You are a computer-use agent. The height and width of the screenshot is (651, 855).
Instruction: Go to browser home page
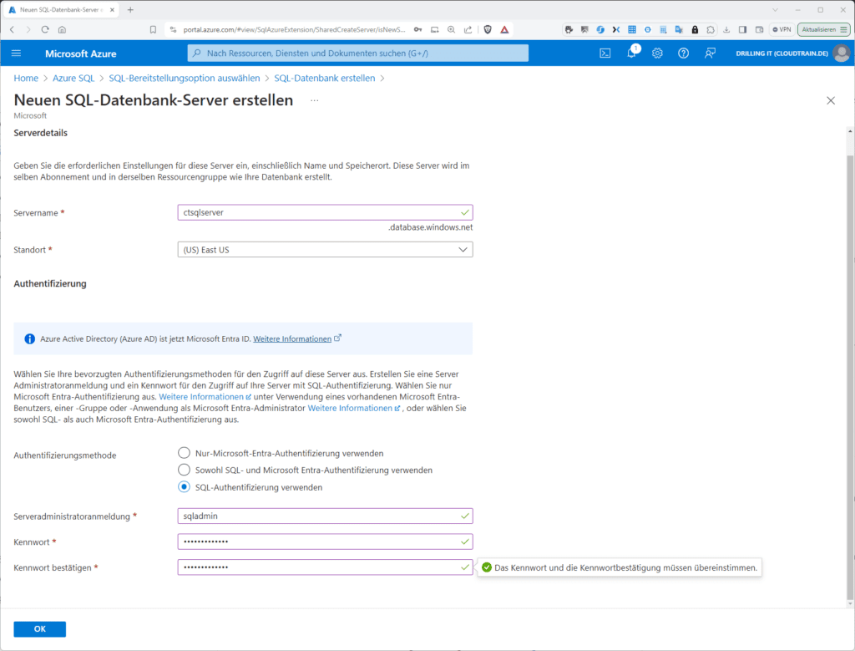click(62, 29)
